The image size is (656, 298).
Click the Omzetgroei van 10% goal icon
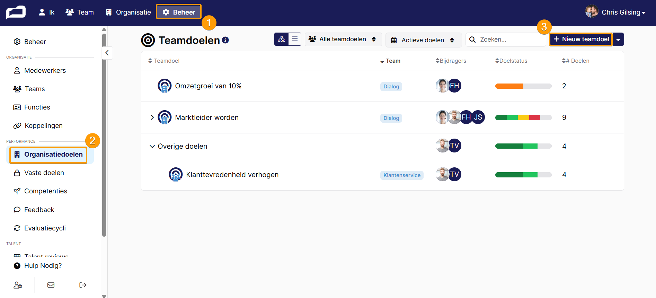coord(165,86)
